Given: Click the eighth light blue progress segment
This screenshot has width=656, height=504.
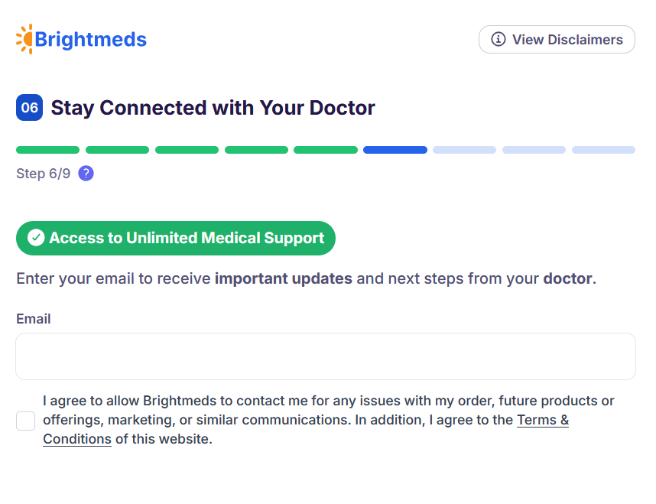Looking at the screenshot, I should tap(534, 150).
